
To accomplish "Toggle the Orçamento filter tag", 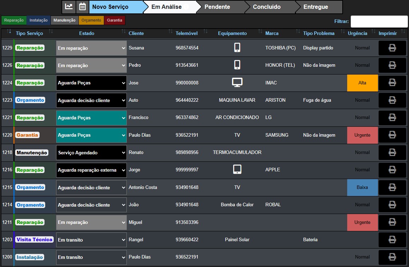I will click(91, 20).
